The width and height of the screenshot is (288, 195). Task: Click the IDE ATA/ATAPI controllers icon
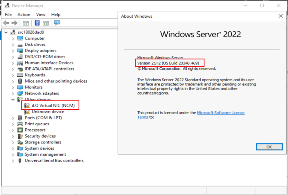pyautogui.click(x=20, y=69)
